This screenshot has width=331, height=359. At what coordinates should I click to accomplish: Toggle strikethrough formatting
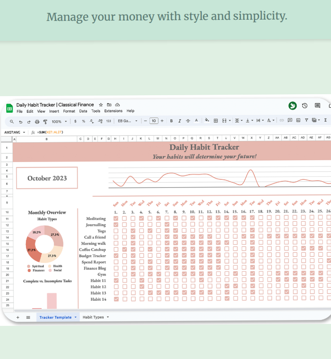coord(188,121)
